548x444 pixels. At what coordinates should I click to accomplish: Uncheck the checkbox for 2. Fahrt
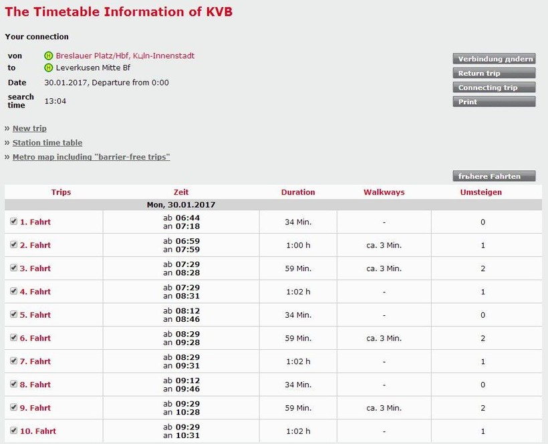pos(13,244)
